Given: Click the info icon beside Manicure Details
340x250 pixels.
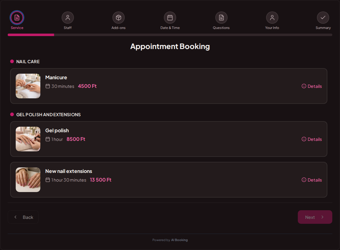Looking at the screenshot, I should 304,86.
